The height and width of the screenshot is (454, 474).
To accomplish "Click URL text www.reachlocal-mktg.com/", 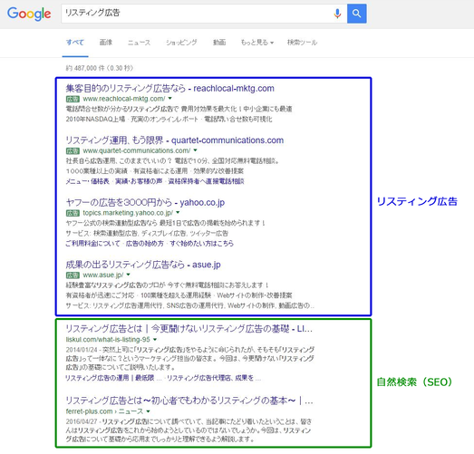I will tap(124, 99).
